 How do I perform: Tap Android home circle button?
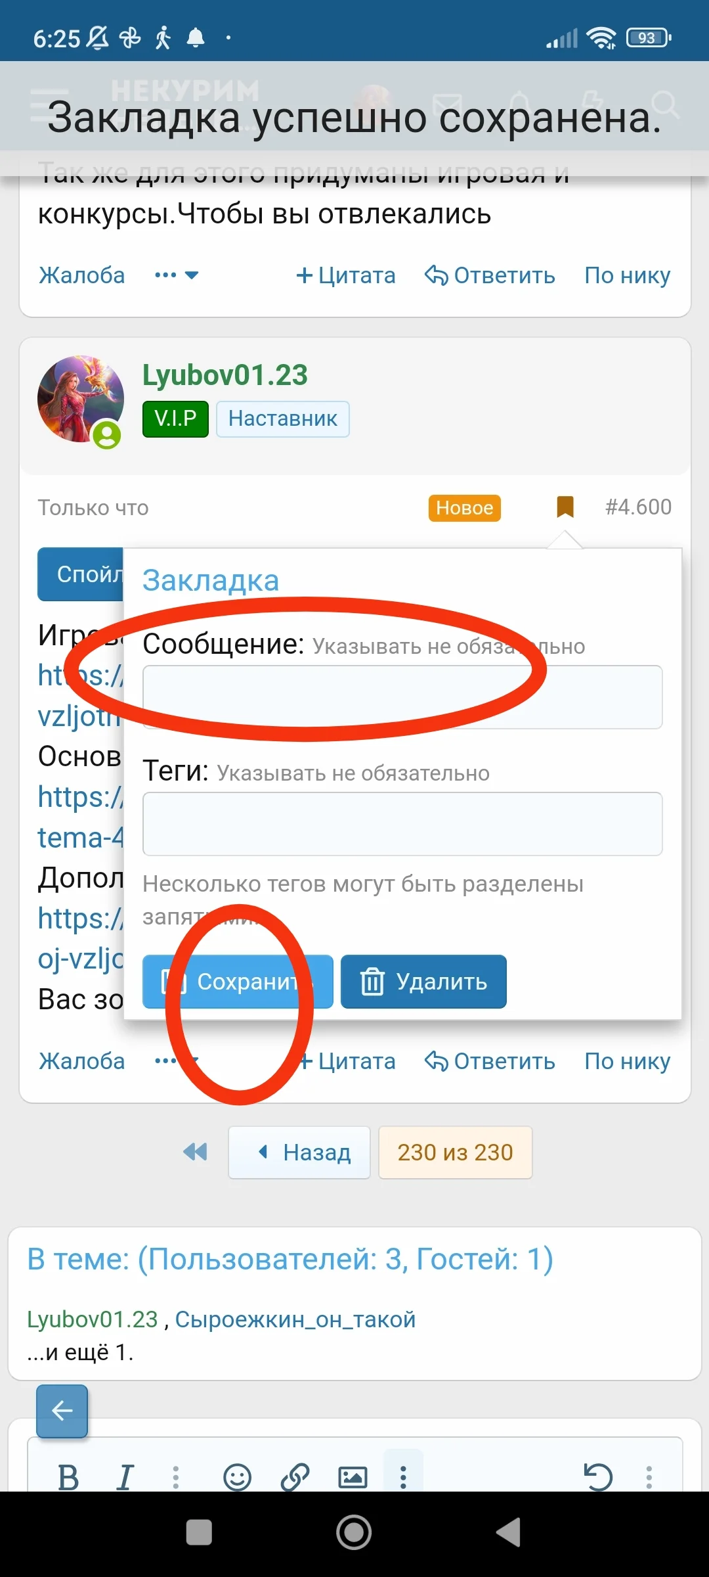tap(354, 1532)
